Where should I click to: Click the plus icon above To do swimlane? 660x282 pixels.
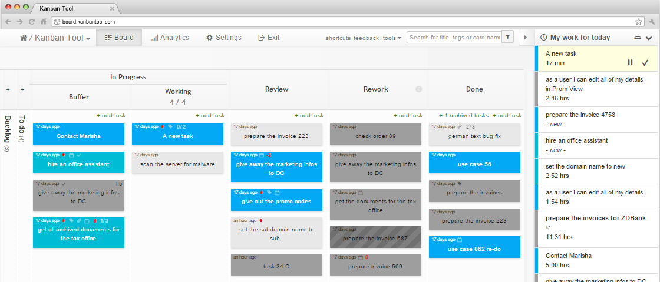click(x=22, y=89)
